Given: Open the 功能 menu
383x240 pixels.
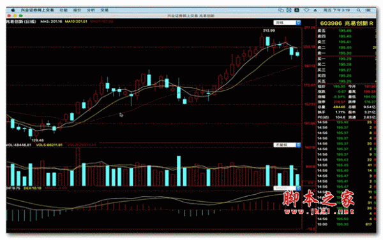Looking at the screenshot, I should [x=63, y=10].
